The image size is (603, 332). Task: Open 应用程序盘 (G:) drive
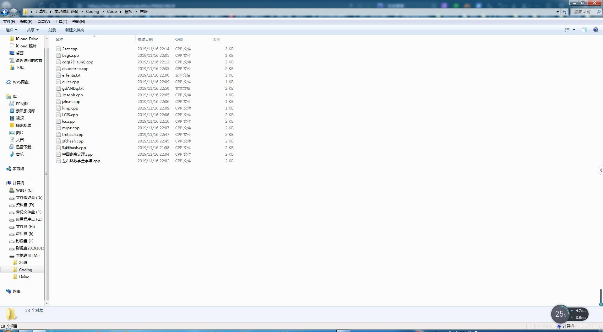pos(29,219)
